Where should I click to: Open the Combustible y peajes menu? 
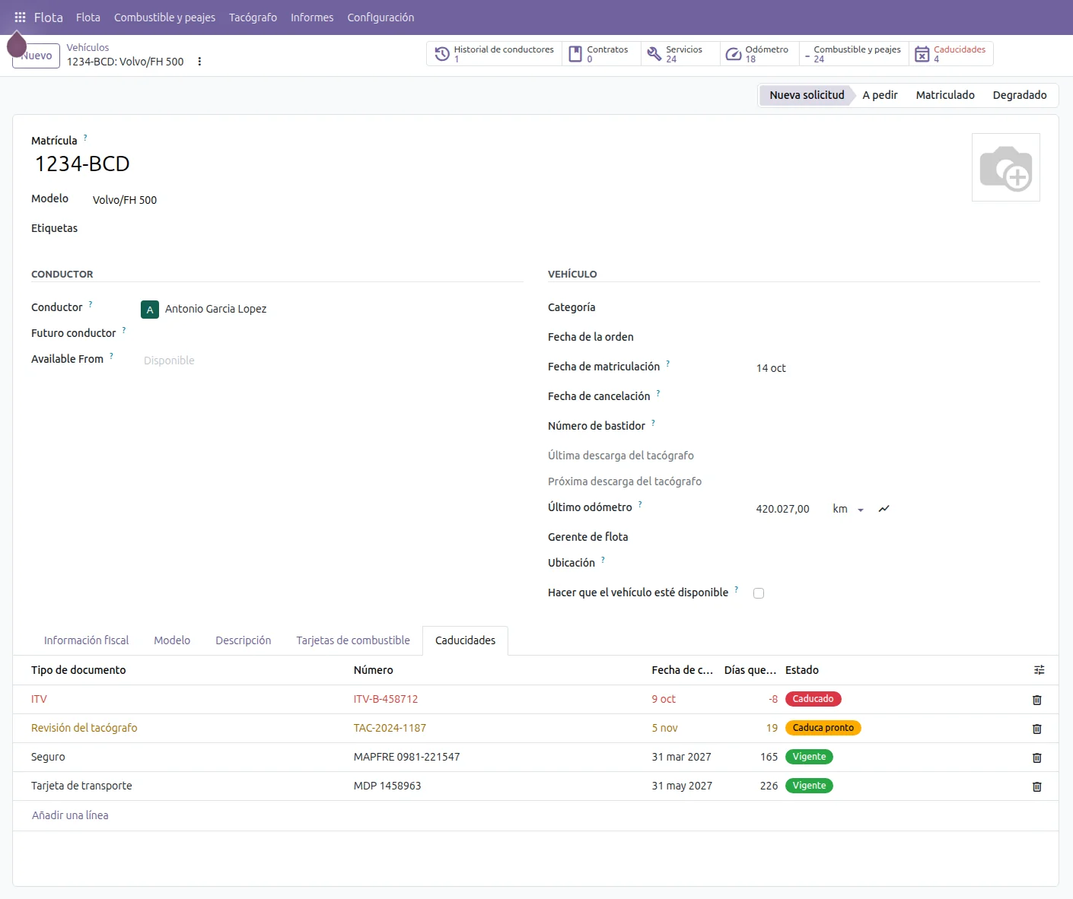click(x=164, y=17)
